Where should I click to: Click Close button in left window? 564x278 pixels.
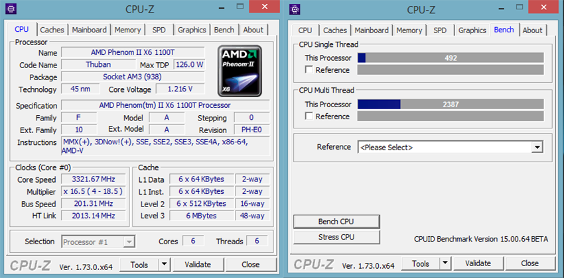(x=251, y=265)
